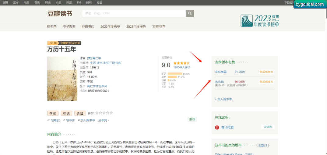
Task: Focus the 书名、作者、ISBN search field
Action: tap(134, 13)
